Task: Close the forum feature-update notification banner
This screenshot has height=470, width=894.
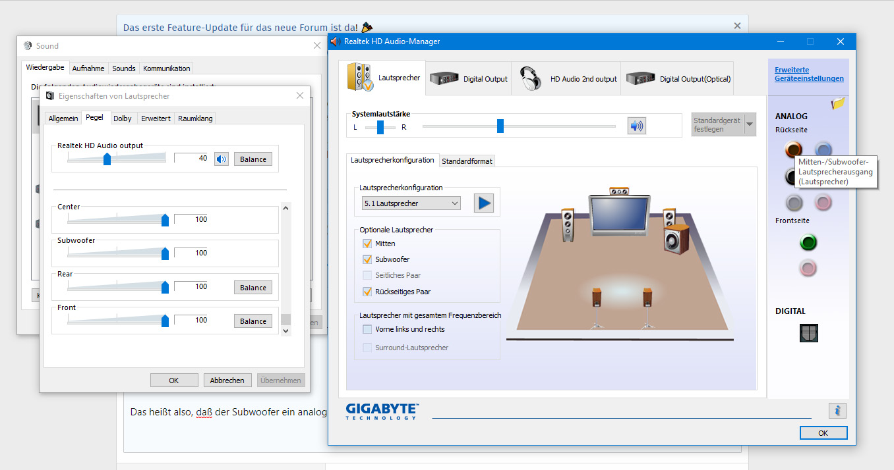Action: tap(737, 26)
